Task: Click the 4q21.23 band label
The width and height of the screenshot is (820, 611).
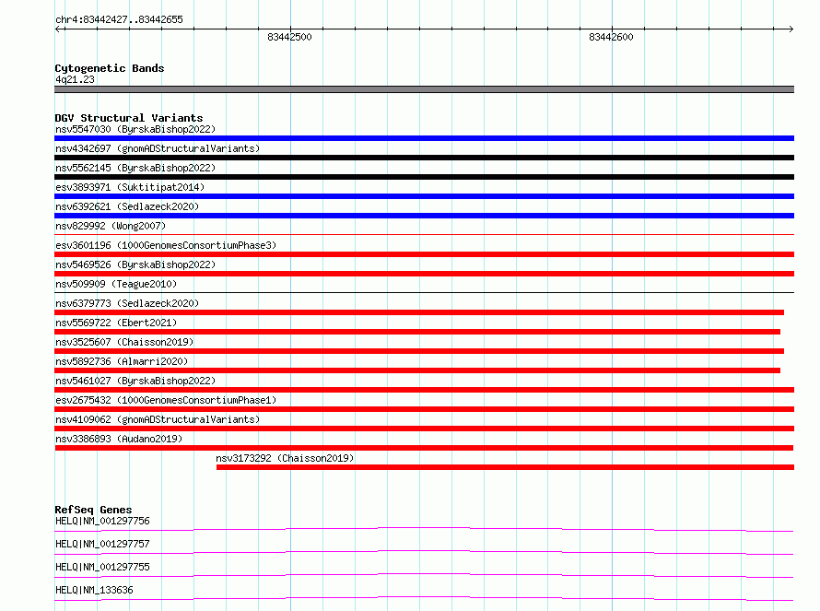Action: [x=75, y=79]
